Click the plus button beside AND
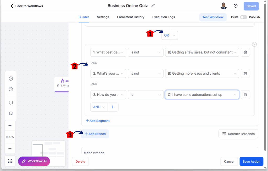This screenshot has width=268, height=171. tap(113, 107)
